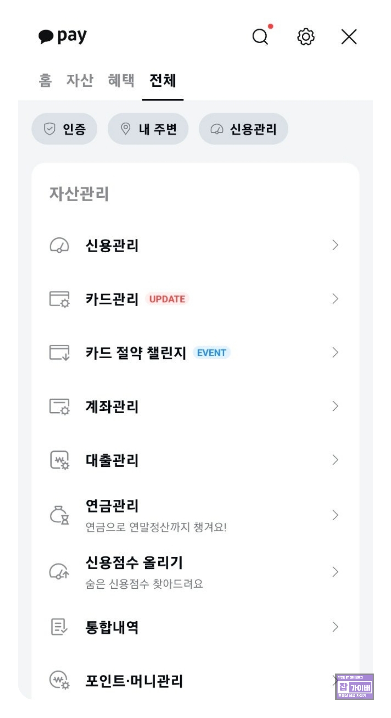Tap the 대출관리 won-gear icon

coord(59,460)
